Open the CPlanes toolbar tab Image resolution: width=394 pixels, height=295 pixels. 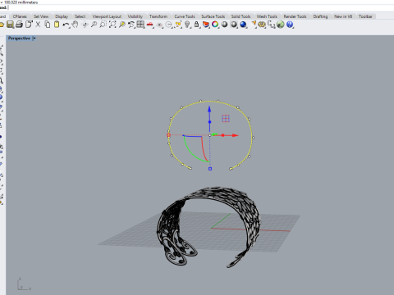[x=20, y=16]
